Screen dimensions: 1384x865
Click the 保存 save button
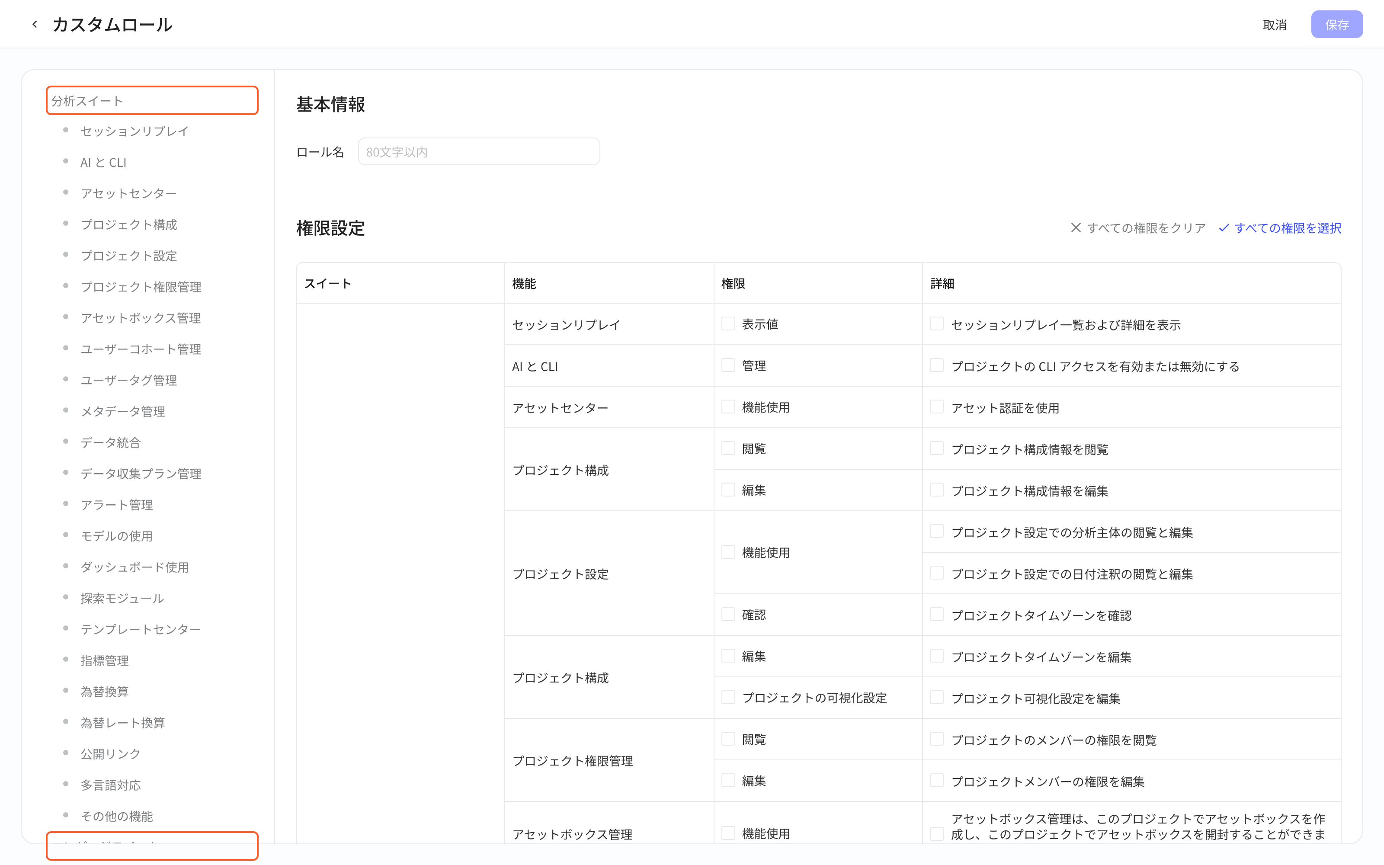point(1336,25)
